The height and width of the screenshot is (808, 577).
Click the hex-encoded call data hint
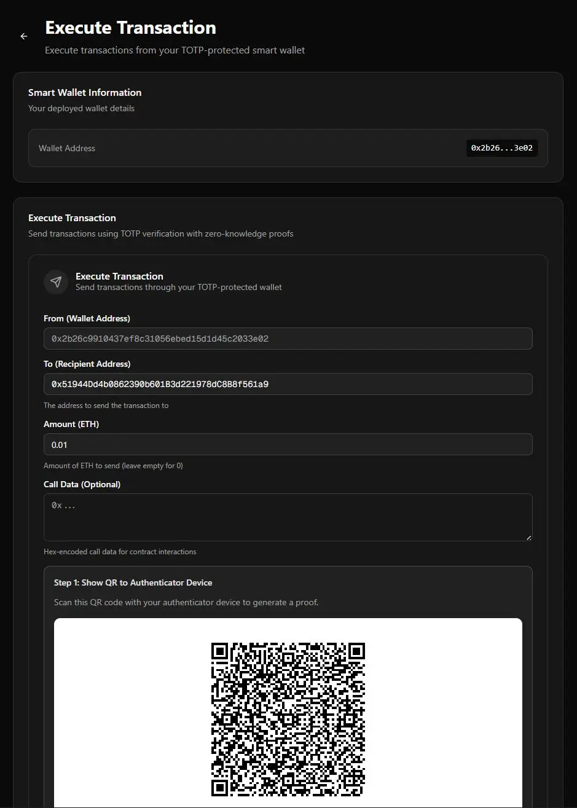pos(120,551)
